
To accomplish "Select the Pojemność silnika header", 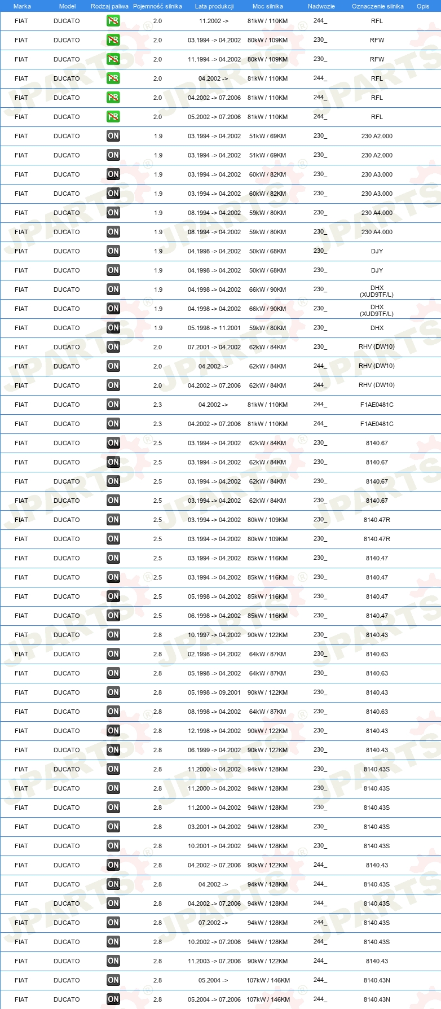I will (157, 6).
